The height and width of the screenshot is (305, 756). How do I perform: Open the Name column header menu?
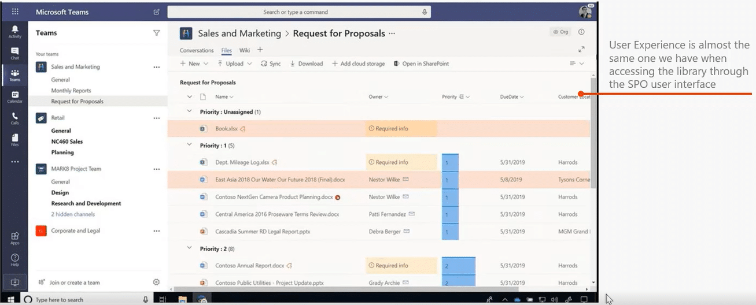(224, 96)
